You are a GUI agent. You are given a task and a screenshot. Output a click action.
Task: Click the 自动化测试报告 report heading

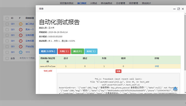[59, 22]
